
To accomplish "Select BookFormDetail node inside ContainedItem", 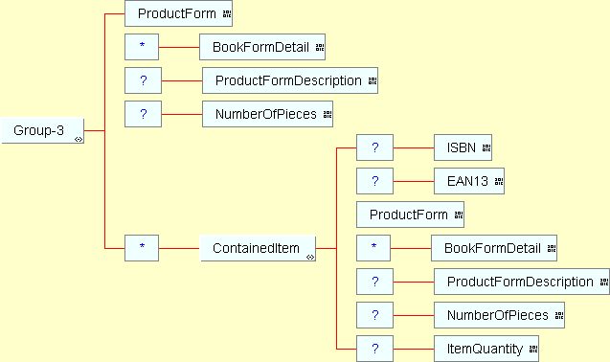I will [494, 248].
